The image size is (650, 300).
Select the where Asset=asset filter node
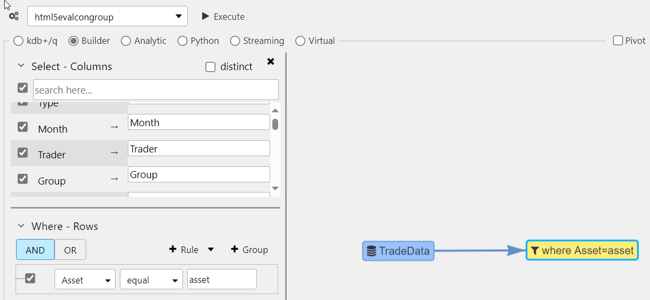click(x=582, y=250)
